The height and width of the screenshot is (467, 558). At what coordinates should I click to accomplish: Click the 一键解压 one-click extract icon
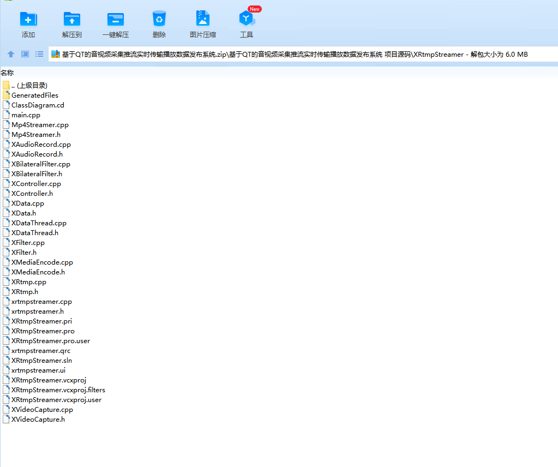coord(116,19)
